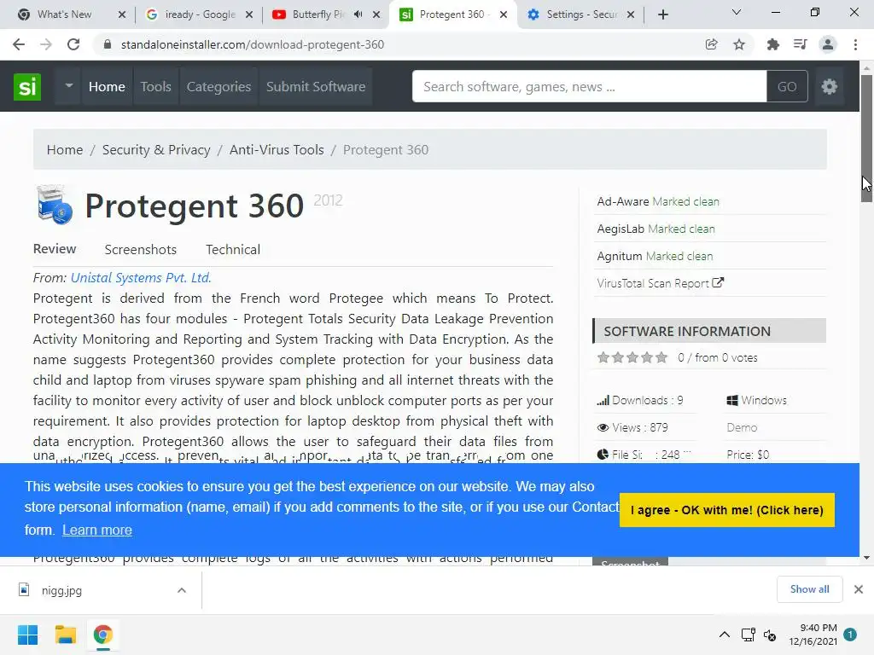This screenshot has width=874, height=655.
Task: Open the Submit Software page
Action: pos(316,86)
